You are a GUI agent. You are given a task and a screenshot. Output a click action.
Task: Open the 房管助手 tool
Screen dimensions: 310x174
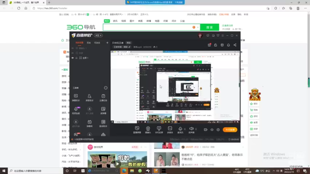point(90,98)
